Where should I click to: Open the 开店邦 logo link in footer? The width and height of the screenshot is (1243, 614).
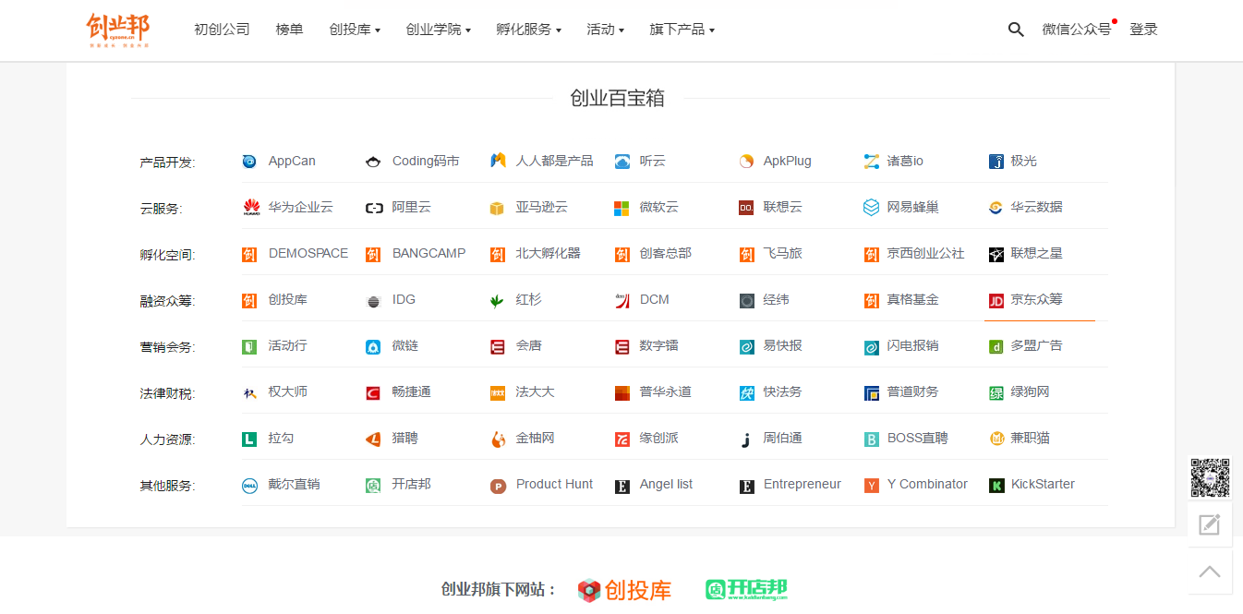(746, 589)
